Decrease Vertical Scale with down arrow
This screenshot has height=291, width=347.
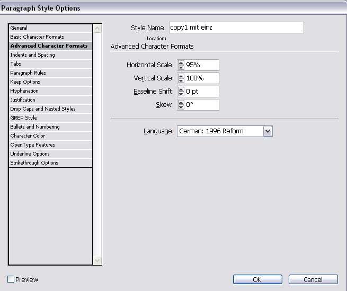click(181, 80)
